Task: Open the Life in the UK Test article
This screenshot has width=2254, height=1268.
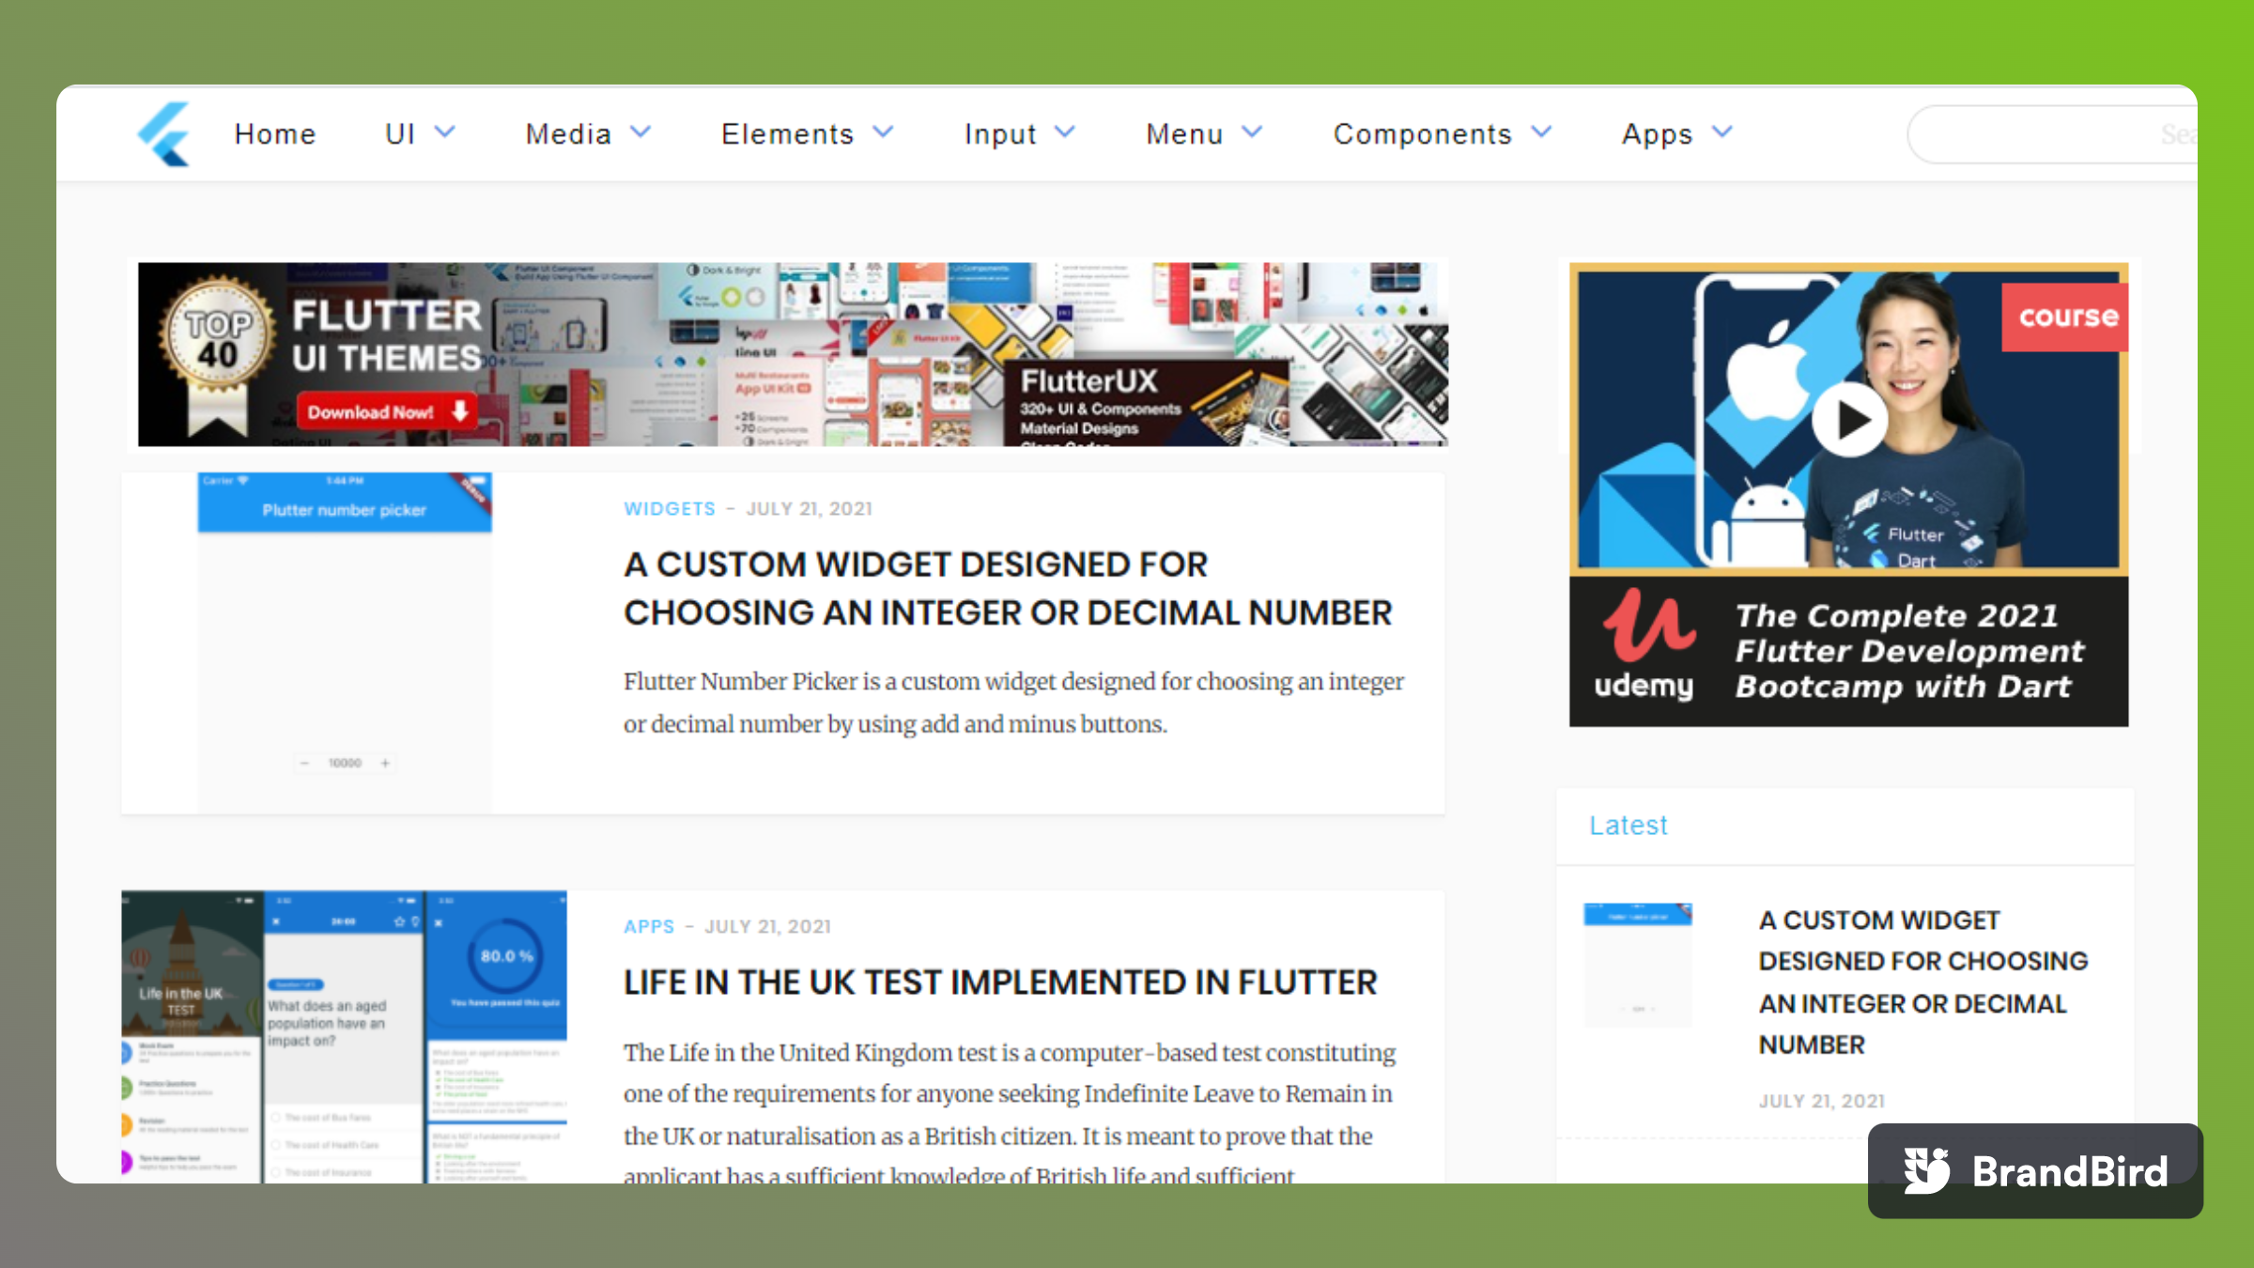Action: tap(1000, 982)
